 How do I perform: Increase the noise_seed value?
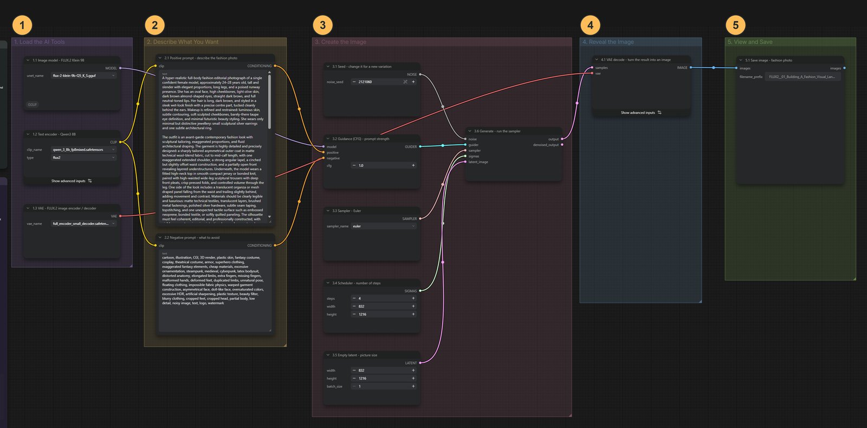(413, 82)
